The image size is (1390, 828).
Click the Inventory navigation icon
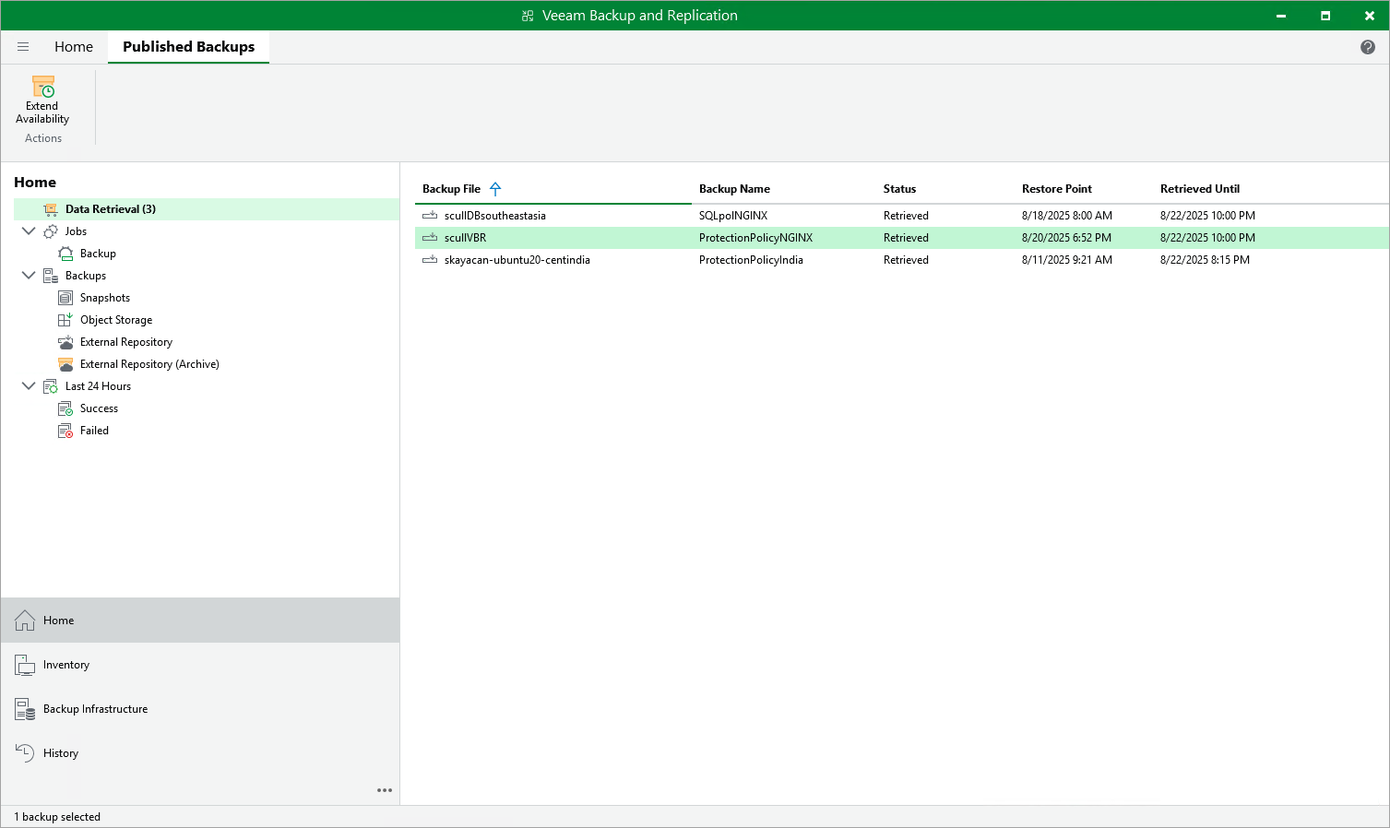[25, 665]
